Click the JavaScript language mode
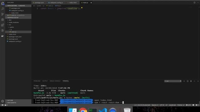 pos(172,105)
